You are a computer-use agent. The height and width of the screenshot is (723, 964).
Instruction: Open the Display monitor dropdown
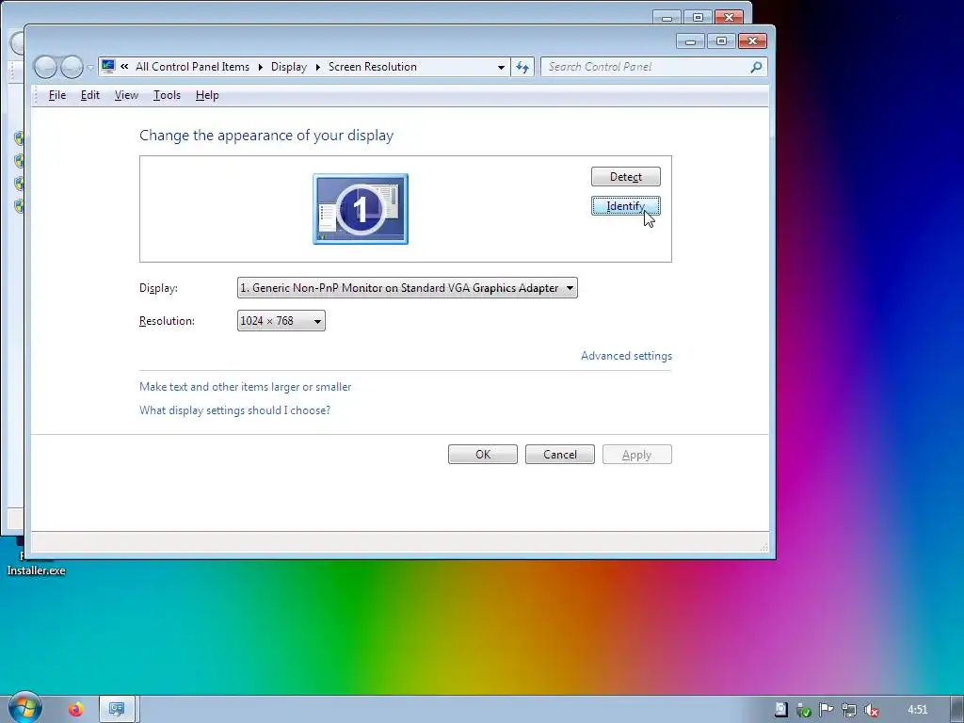click(407, 288)
